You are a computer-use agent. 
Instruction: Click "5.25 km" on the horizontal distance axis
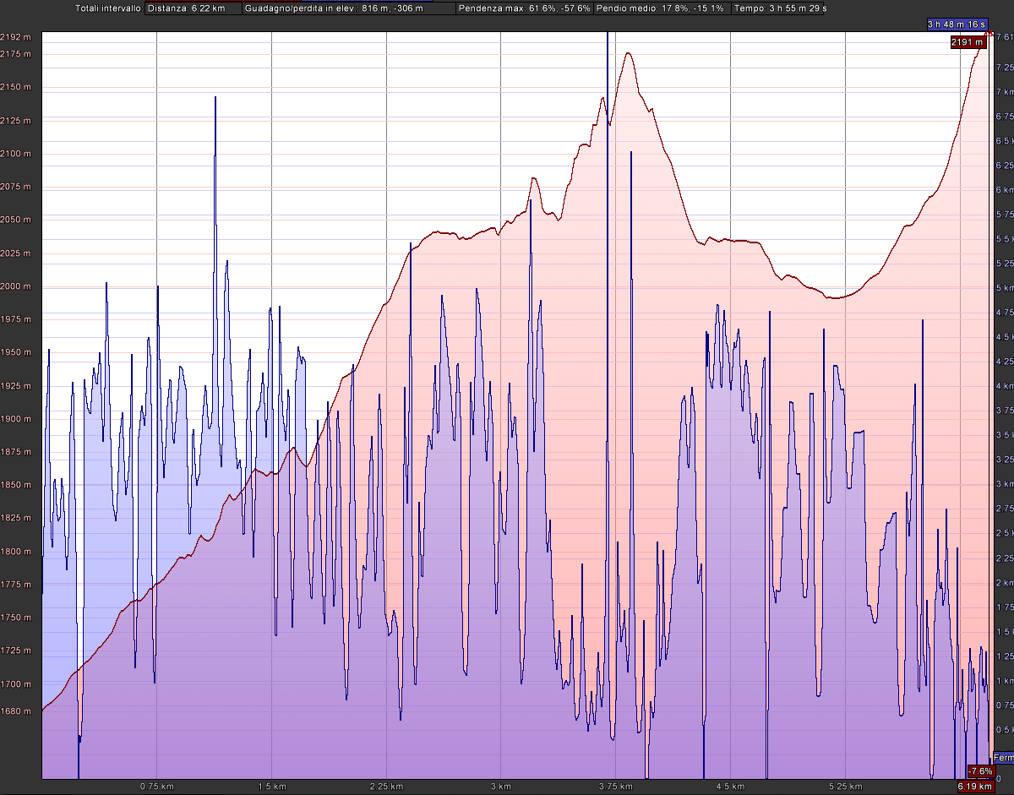pyautogui.click(x=844, y=787)
